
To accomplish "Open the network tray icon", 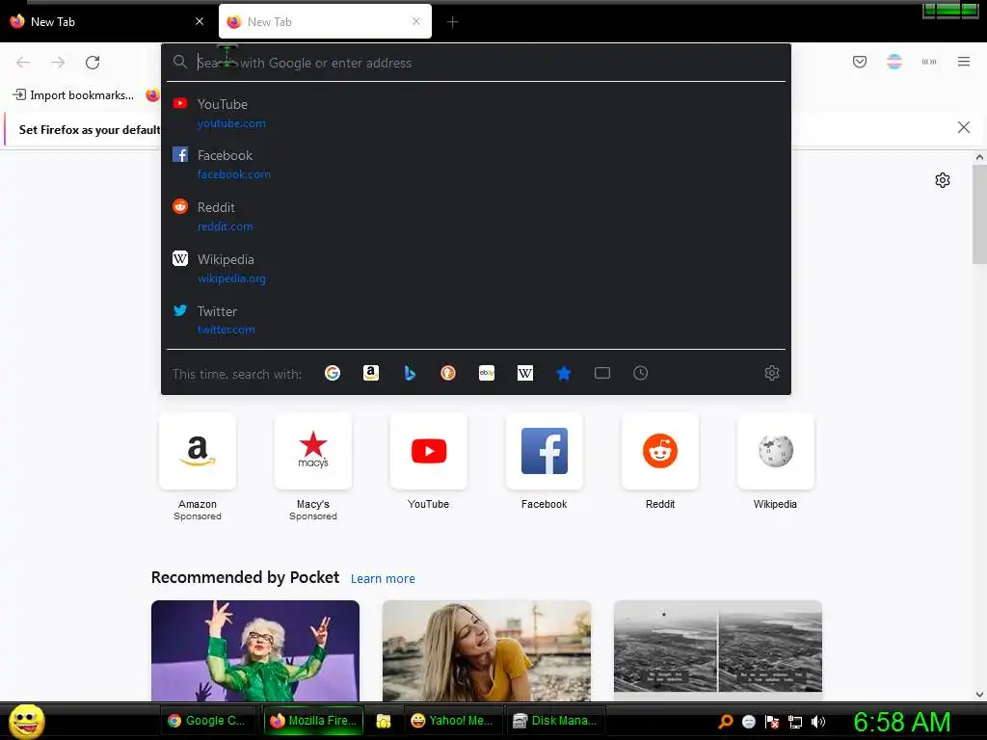I will click(795, 722).
